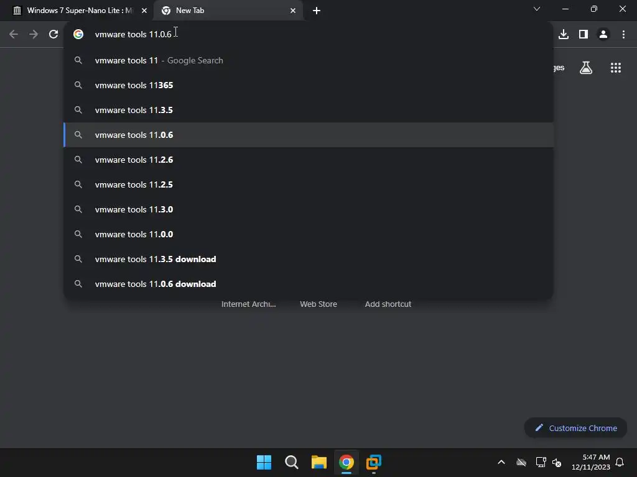Open the Search Labs flask icon
This screenshot has width=637, height=477.
click(585, 67)
